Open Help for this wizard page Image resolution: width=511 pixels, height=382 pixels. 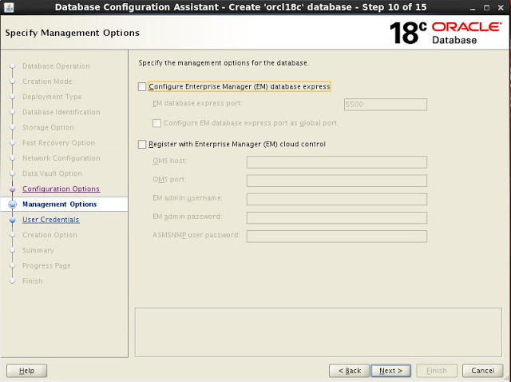click(26, 371)
